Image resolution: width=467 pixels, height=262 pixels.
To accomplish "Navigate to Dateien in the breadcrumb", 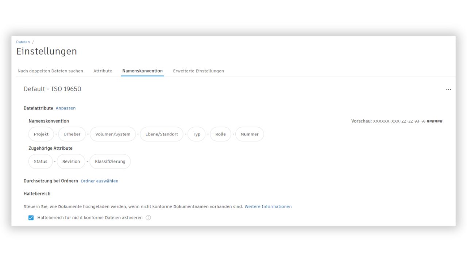I will click(23, 42).
